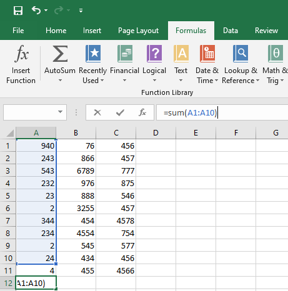288x291 pixels.
Task: Open the Name Box dropdown arrow
Action: [x=61, y=112]
